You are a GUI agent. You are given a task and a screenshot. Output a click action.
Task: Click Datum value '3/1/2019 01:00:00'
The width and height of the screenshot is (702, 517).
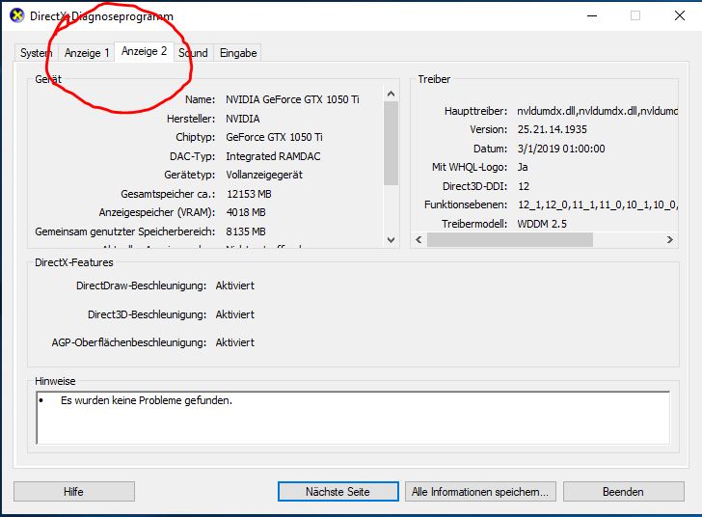(561, 149)
